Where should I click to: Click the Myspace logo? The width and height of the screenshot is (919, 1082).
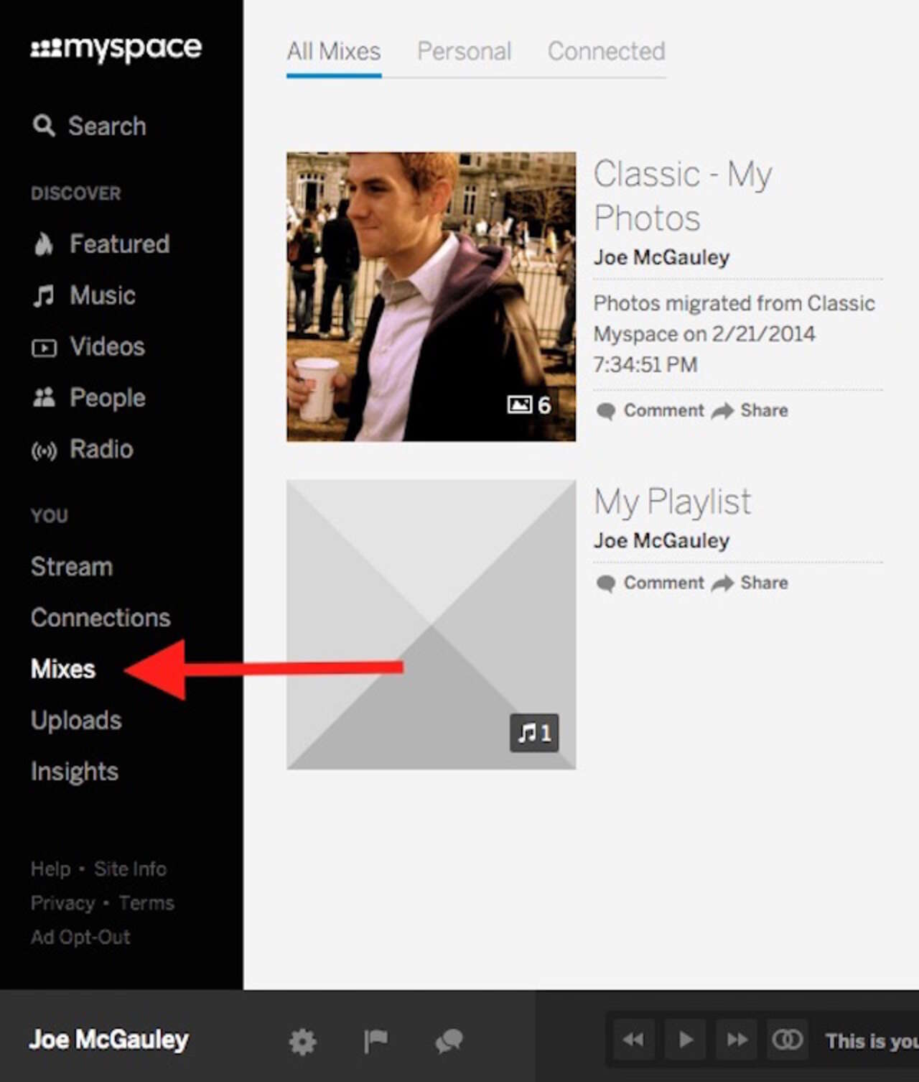click(x=116, y=48)
